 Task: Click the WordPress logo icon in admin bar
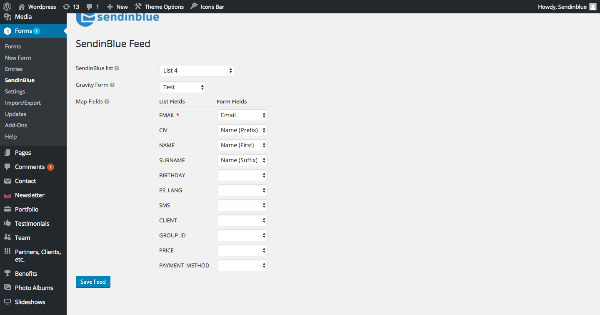click(7, 7)
